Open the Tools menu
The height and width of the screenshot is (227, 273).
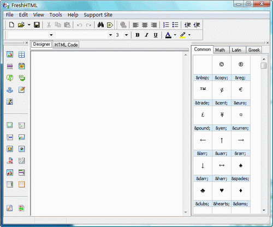56,15
